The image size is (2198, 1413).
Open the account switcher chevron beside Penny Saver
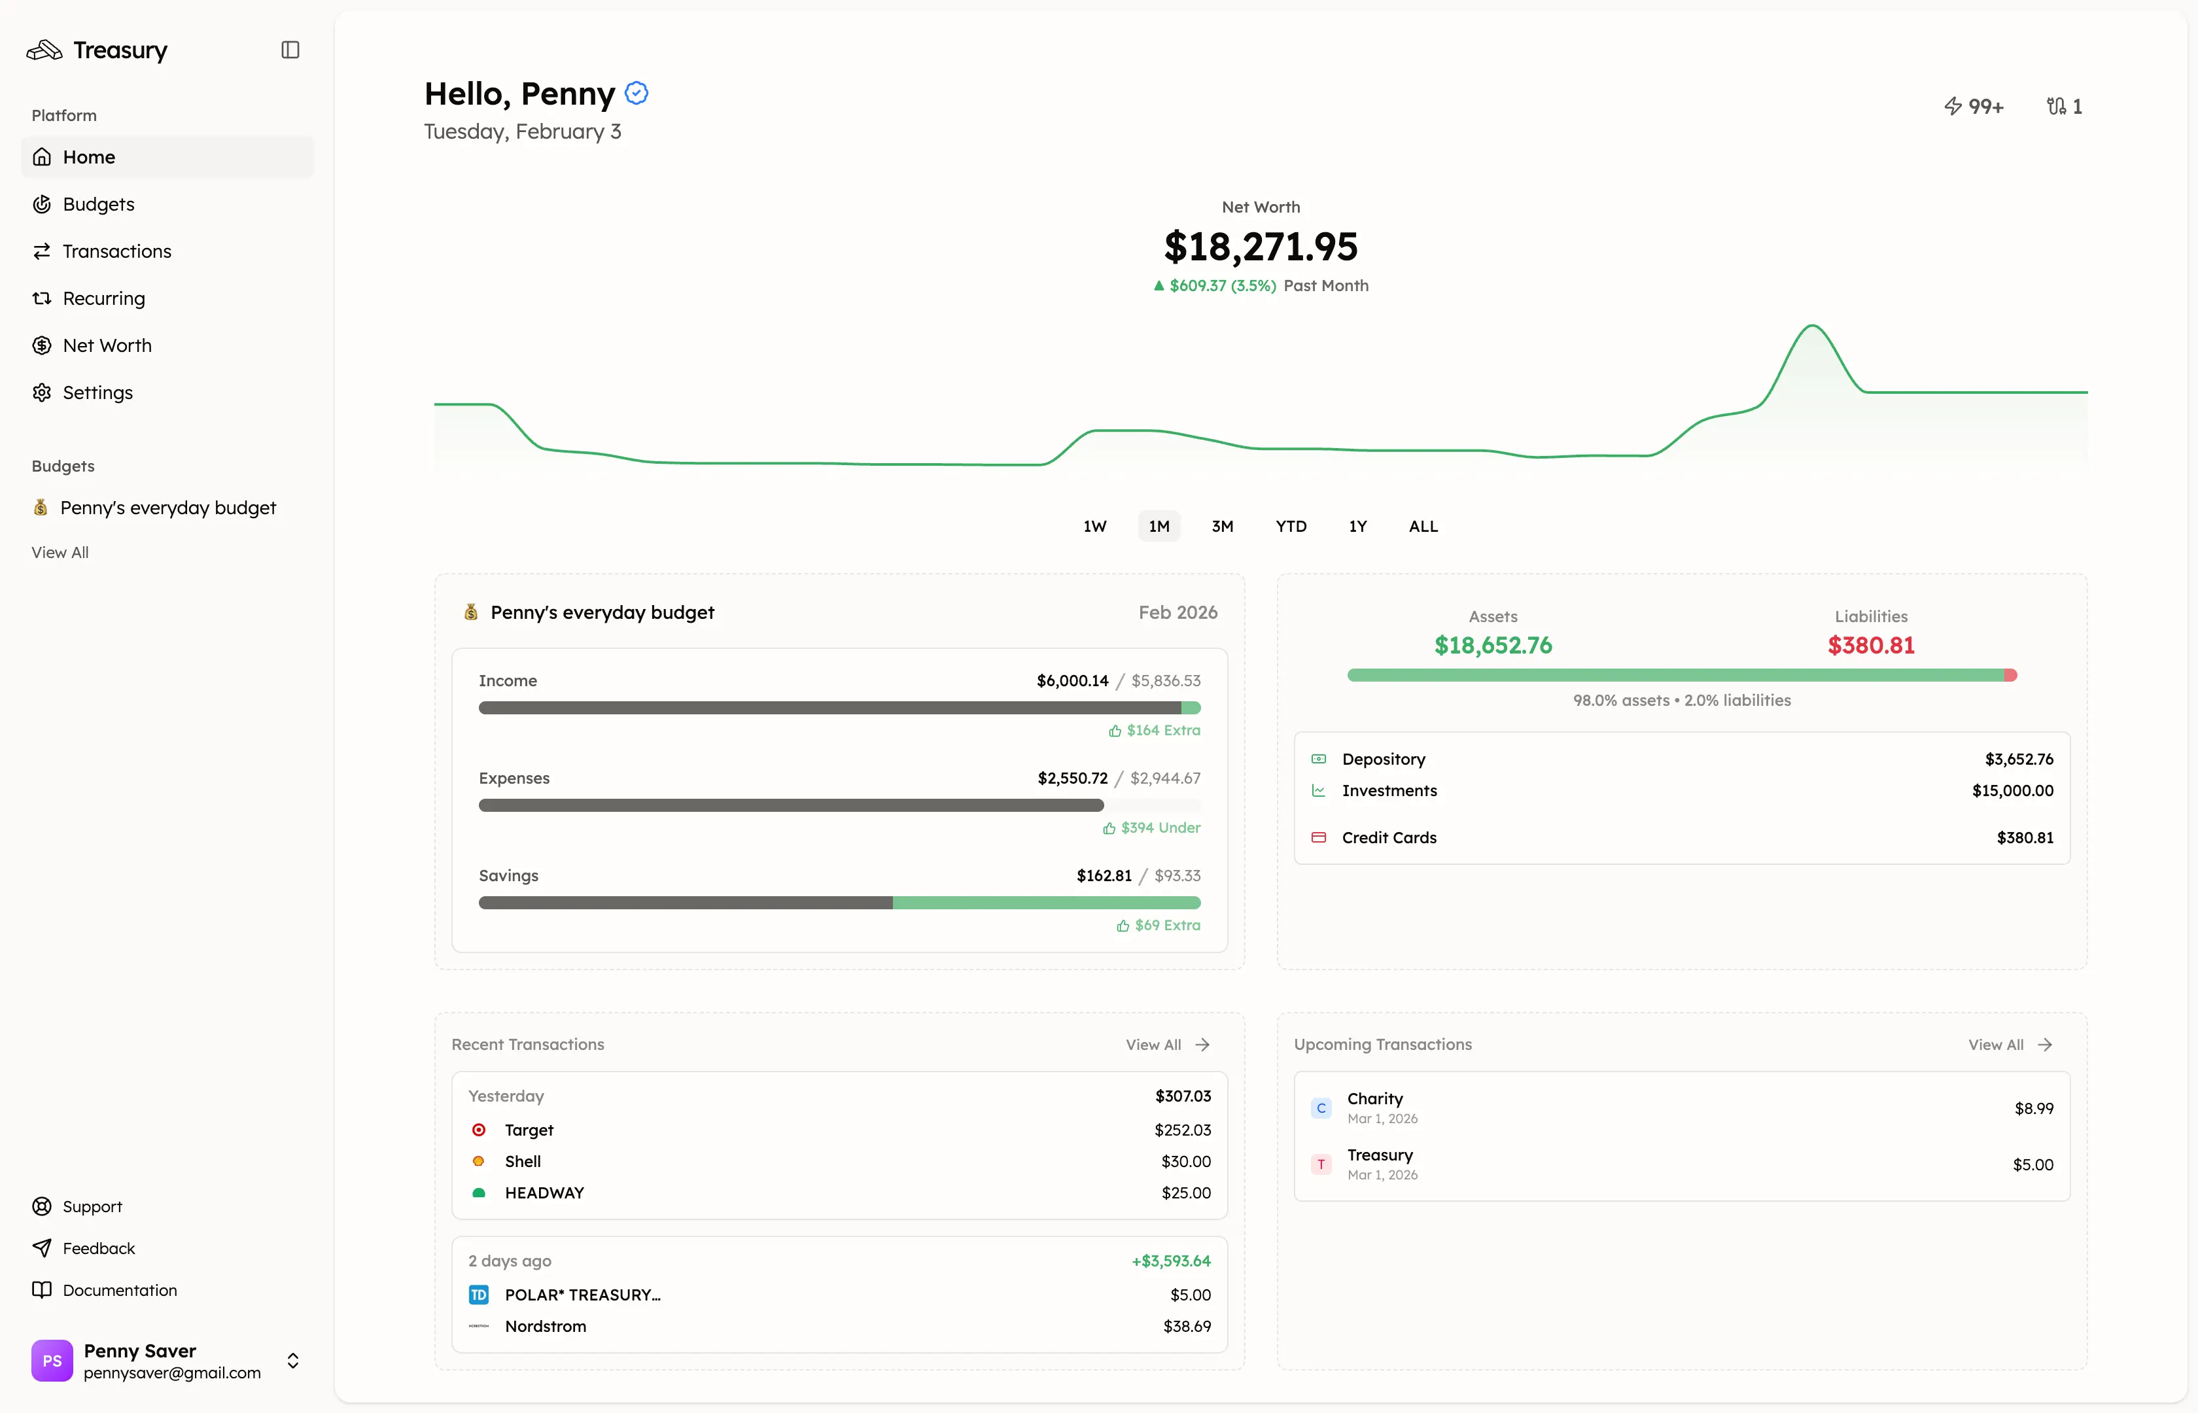point(292,1361)
